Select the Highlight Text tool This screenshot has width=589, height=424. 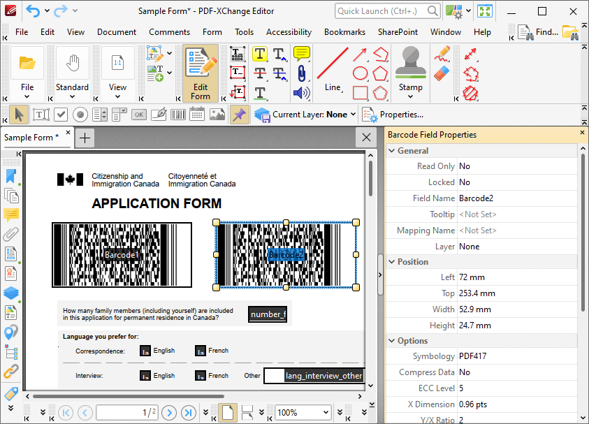click(260, 54)
